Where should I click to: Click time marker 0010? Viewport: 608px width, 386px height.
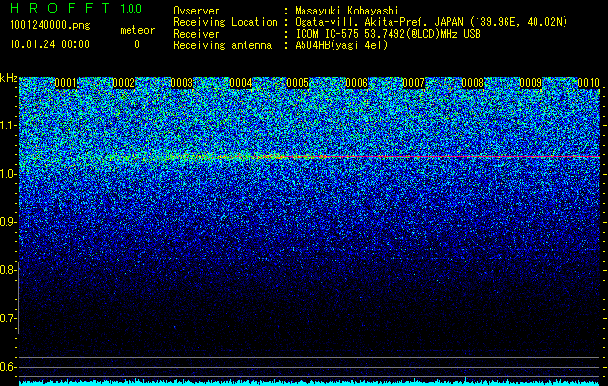(x=589, y=83)
